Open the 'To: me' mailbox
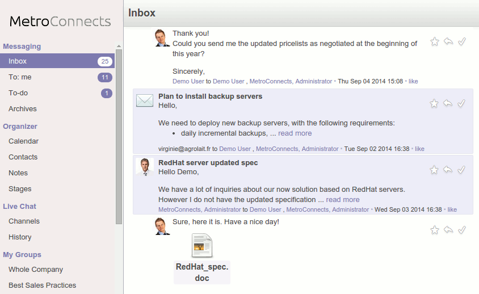Viewport: 479px width, 294px height. click(20, 77)
